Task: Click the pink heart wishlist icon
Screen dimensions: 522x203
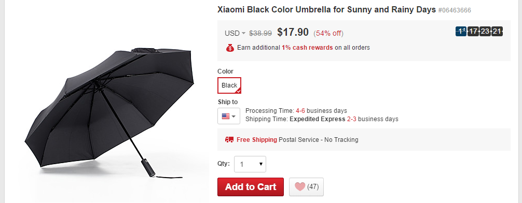Action: tap(300, 187)
